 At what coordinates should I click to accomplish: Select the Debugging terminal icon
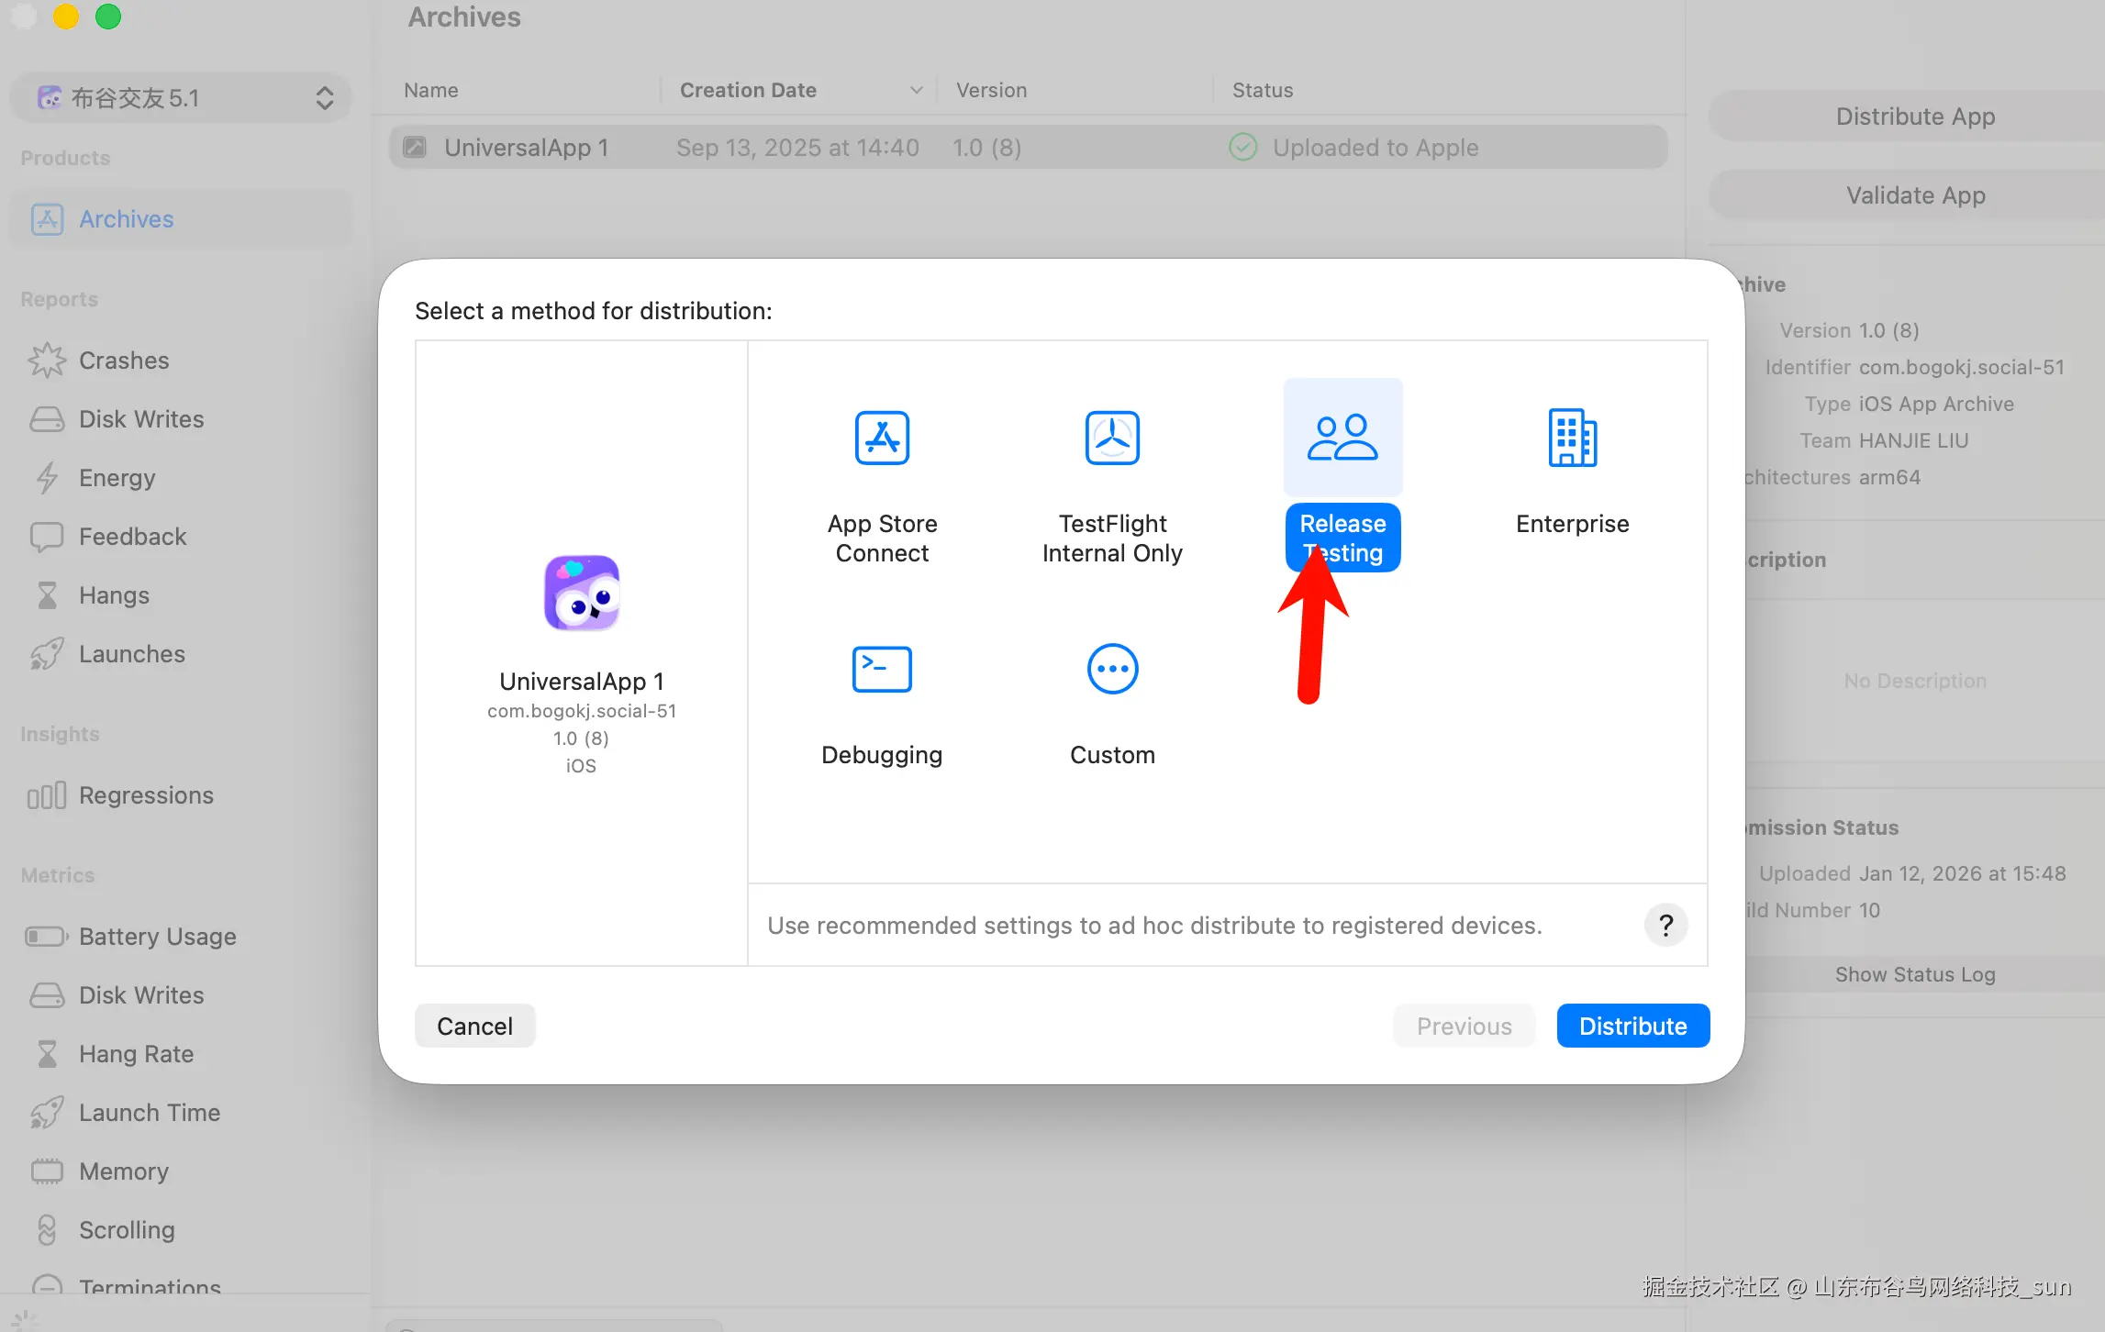tap(882, 669)
